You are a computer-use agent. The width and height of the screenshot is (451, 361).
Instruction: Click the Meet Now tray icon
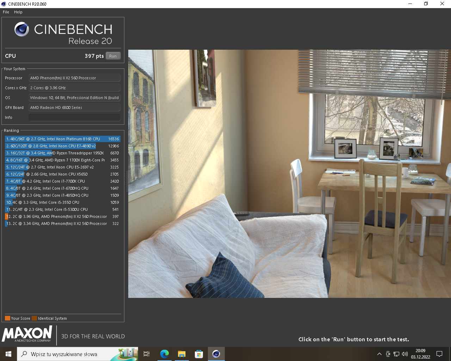[x=388, y=354]
